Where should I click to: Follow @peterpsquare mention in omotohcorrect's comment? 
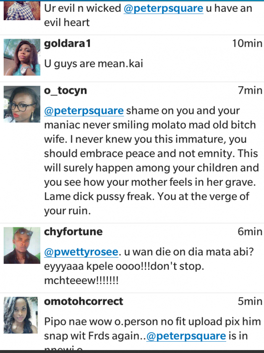tap(186, 336)
